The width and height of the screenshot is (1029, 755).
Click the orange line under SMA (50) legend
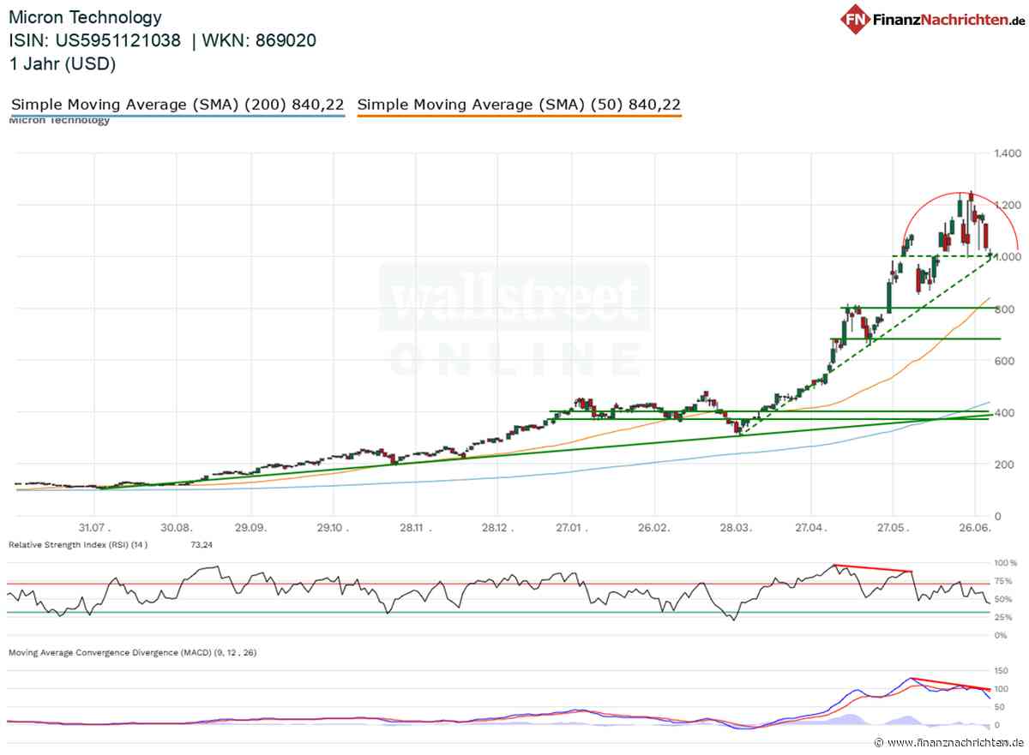click(x=519, y=116)
